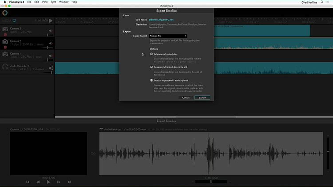Adjust the Audio Recorder 1 volume slider
Image resolution: width=333 pixels, height=187 pixels.
click(x=51, y=73)
